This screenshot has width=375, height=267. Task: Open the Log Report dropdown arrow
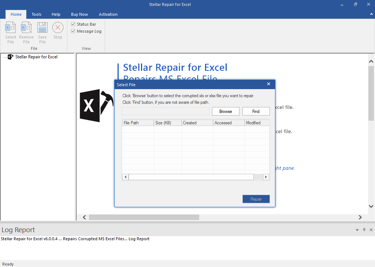point(357,230)
